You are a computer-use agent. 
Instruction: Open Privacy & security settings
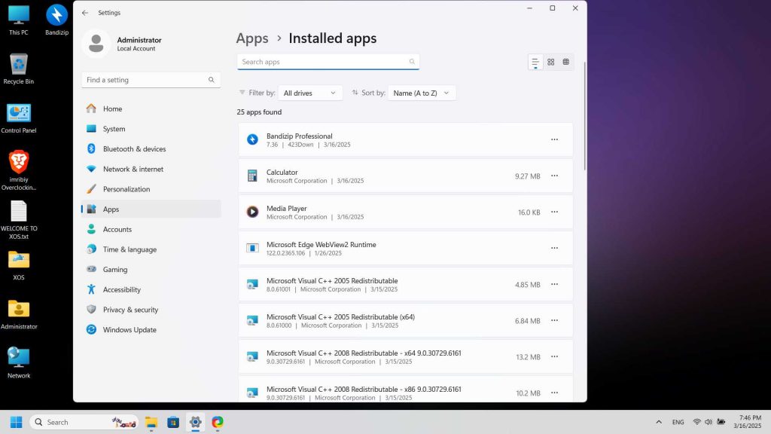[x=151, y=310]
